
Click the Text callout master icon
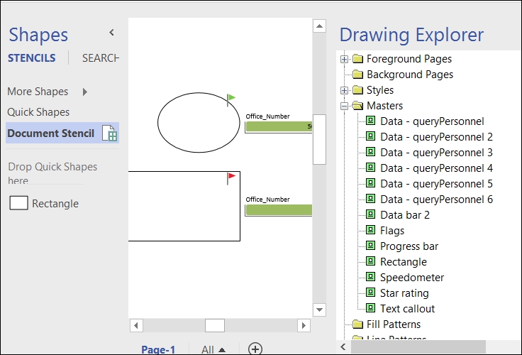click(370, 309)
